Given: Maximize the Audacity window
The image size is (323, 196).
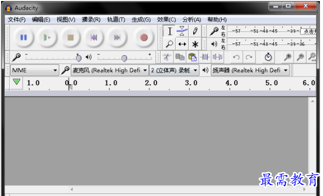Looking at the screenshot, I should (288, 6).
